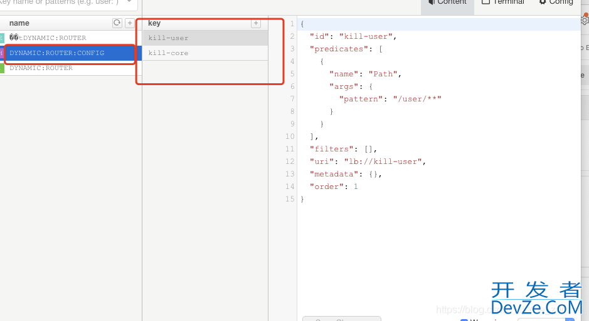
Task: Click the "order": 1 line
Action: click(334, 186)
